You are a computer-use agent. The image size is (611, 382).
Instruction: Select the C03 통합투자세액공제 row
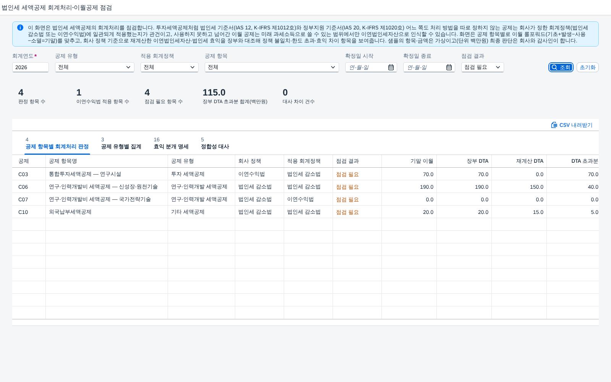[305, 174]
